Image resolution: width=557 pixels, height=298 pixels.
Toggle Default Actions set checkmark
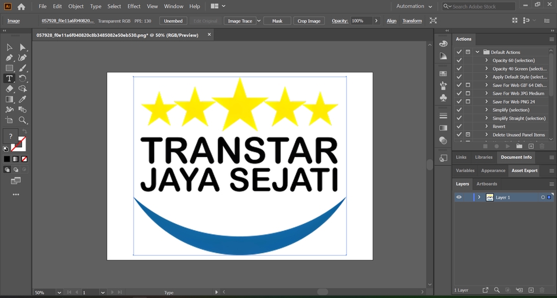coord(459,52)
